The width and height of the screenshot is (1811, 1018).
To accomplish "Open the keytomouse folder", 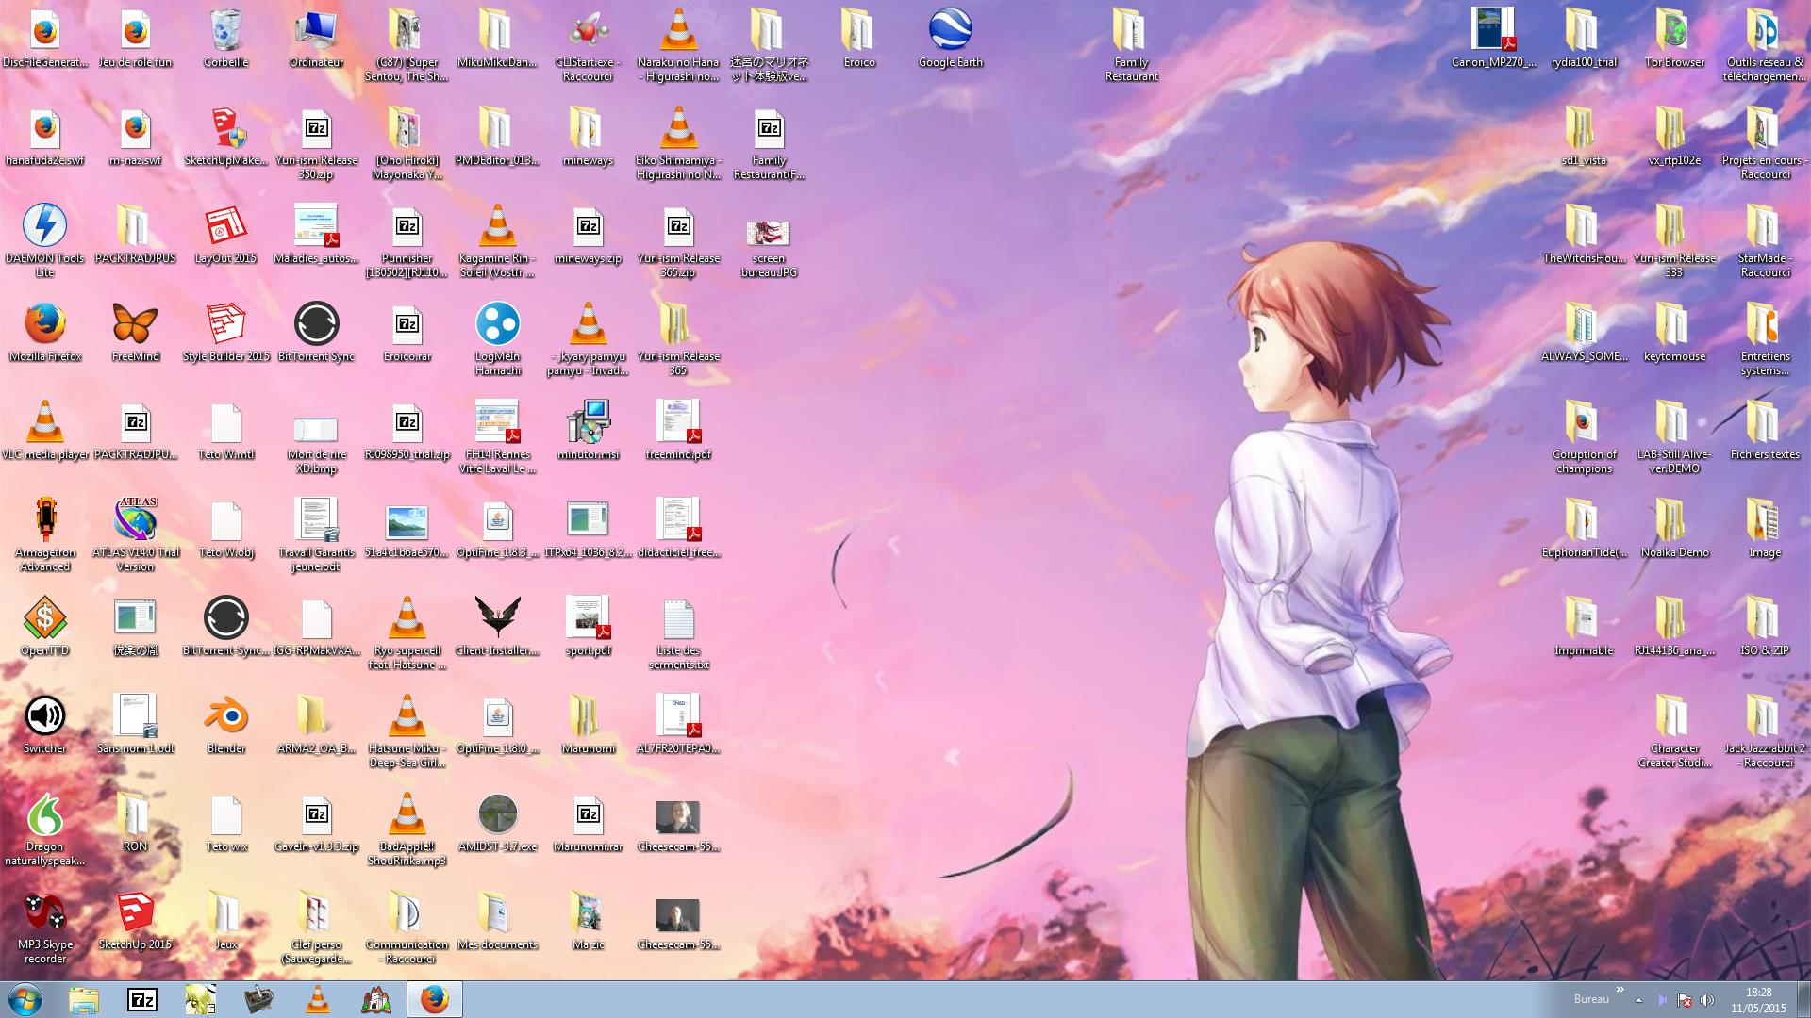I will point(1674,332).
